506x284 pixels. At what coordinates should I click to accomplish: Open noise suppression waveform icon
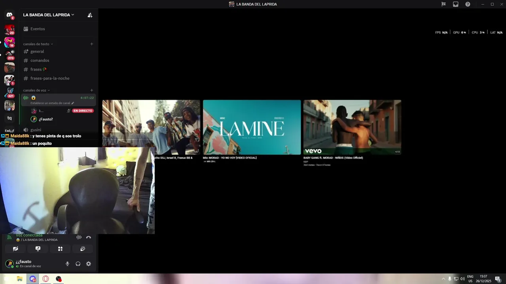pos(79,237)
